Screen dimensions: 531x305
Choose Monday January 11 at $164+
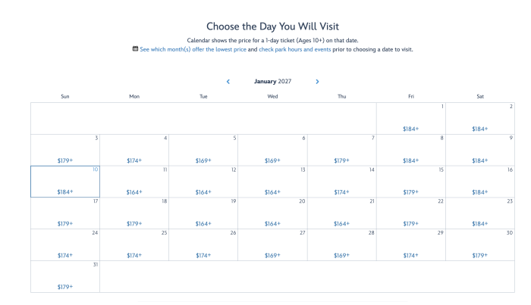click(x=134, y=182)
